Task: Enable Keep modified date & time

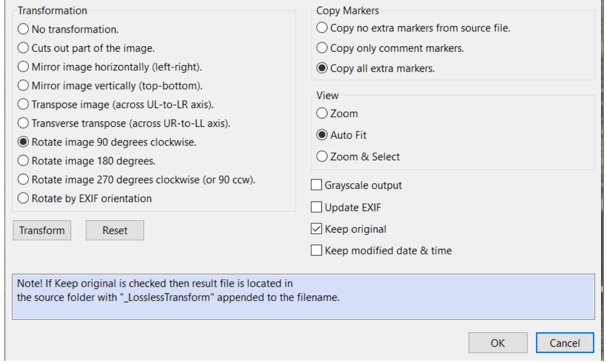Action: click(x=316, y=251)
